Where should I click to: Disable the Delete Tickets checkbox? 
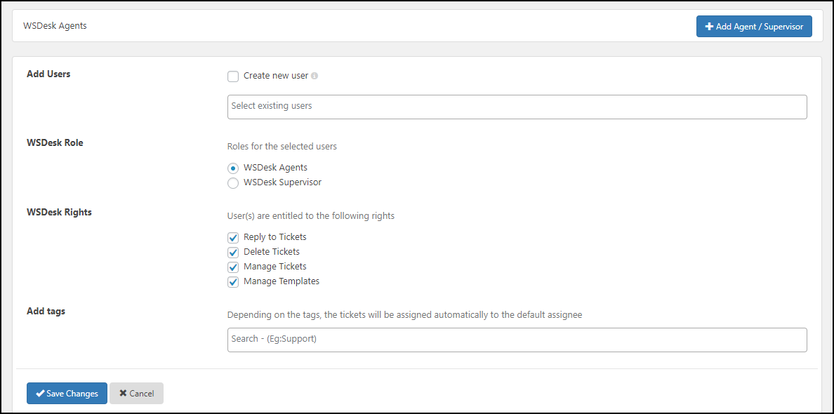pos(233,253)
